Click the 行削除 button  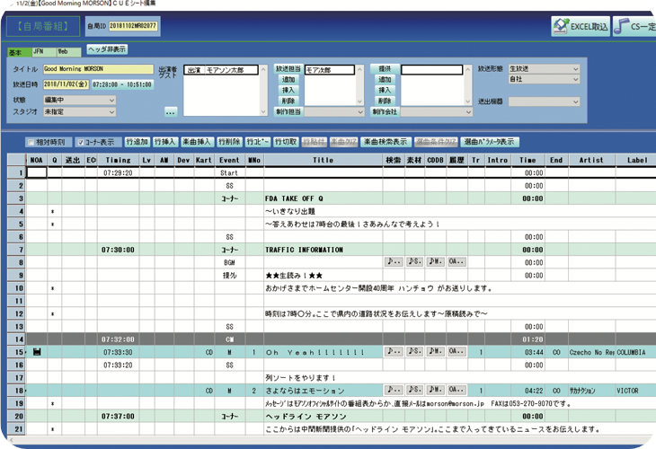(x=229, y=142)
